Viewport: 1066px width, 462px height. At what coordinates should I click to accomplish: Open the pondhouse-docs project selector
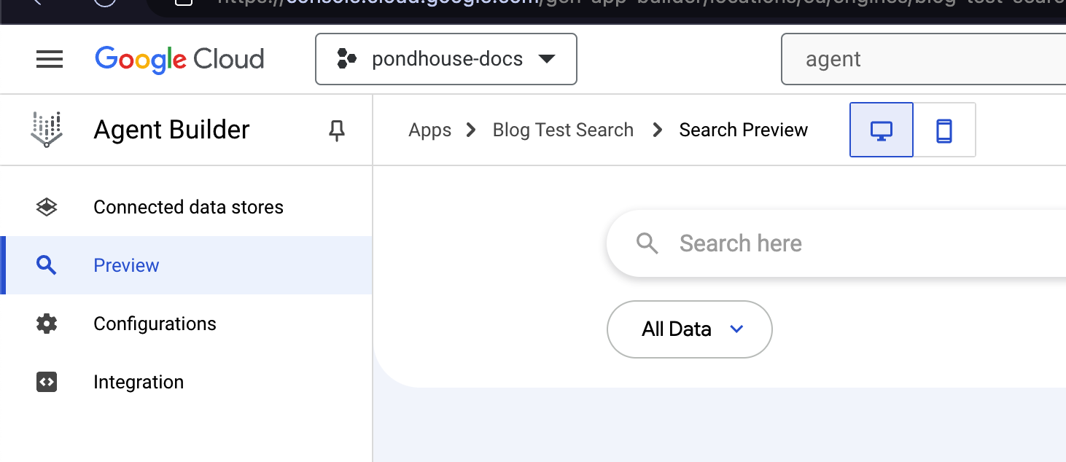(x=446, y=59)
